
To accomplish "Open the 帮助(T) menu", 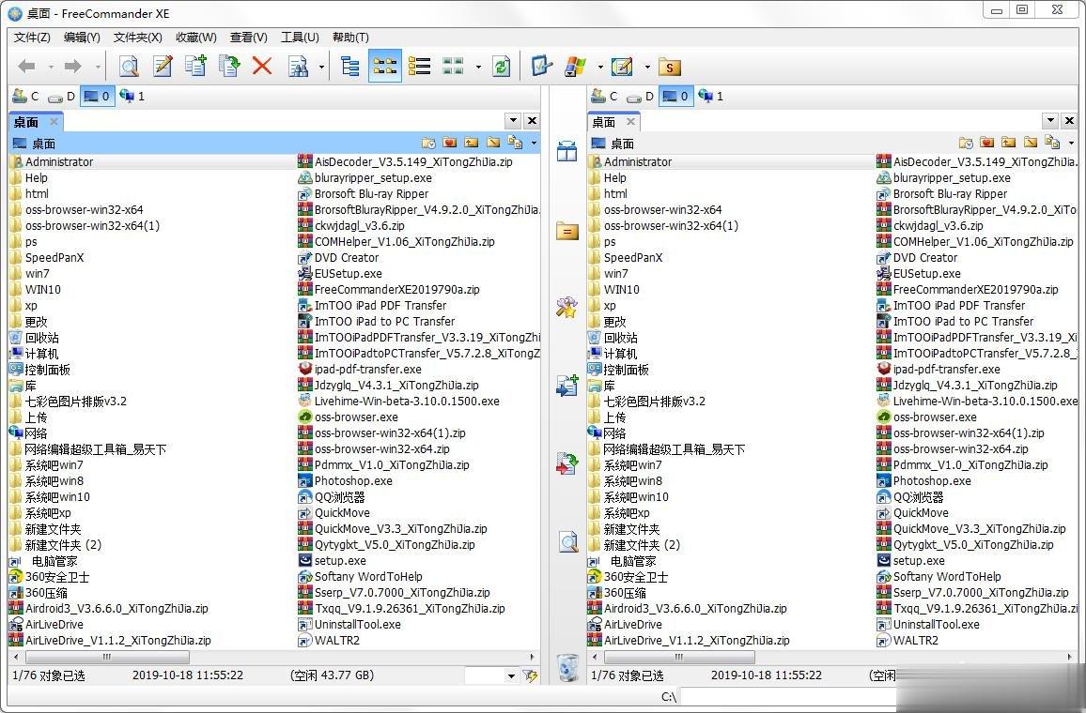I will click(350, 38).
